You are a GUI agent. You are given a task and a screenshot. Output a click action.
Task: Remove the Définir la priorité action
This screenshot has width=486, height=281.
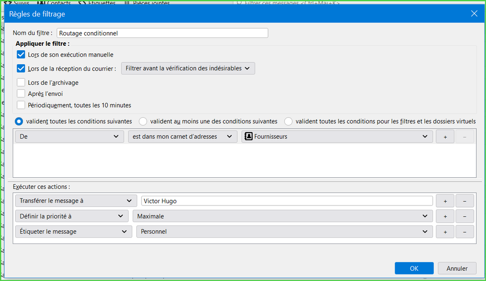point(465,216)
